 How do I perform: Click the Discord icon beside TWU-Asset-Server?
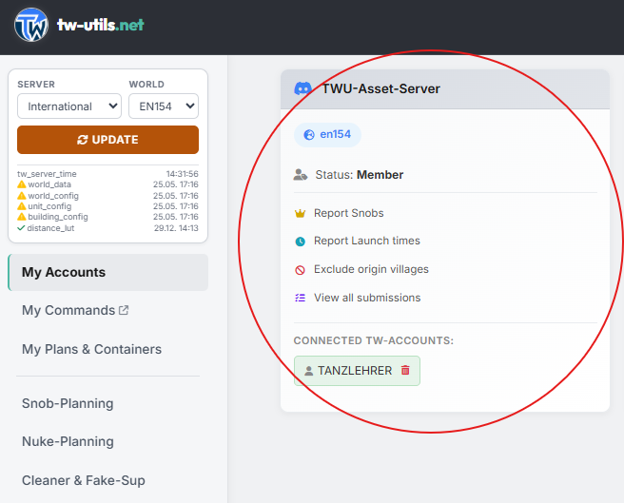click(x=302, y=88)
